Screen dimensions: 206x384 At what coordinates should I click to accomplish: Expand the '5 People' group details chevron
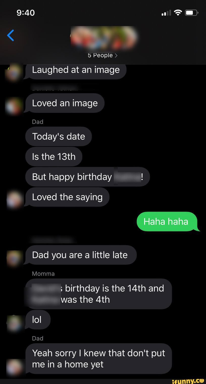coord(116,55)
